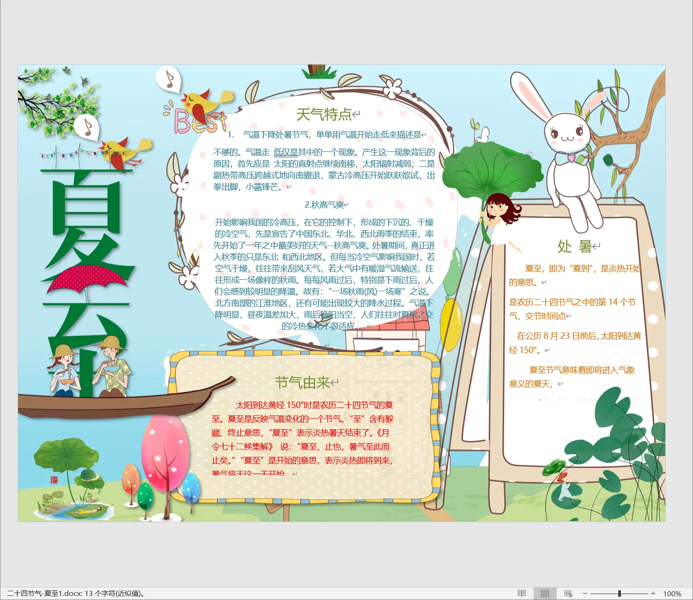Click the line "拳出脚，小露锋芒。"
Viewport: 693px width, 600px height.
click(249, 186)
